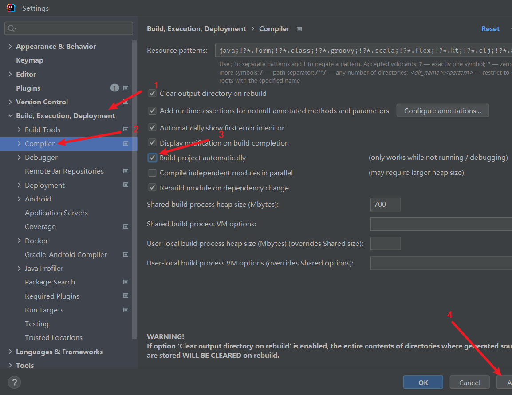
Task: Select Remote Jar Repositories item
Action: click(64, 171)
